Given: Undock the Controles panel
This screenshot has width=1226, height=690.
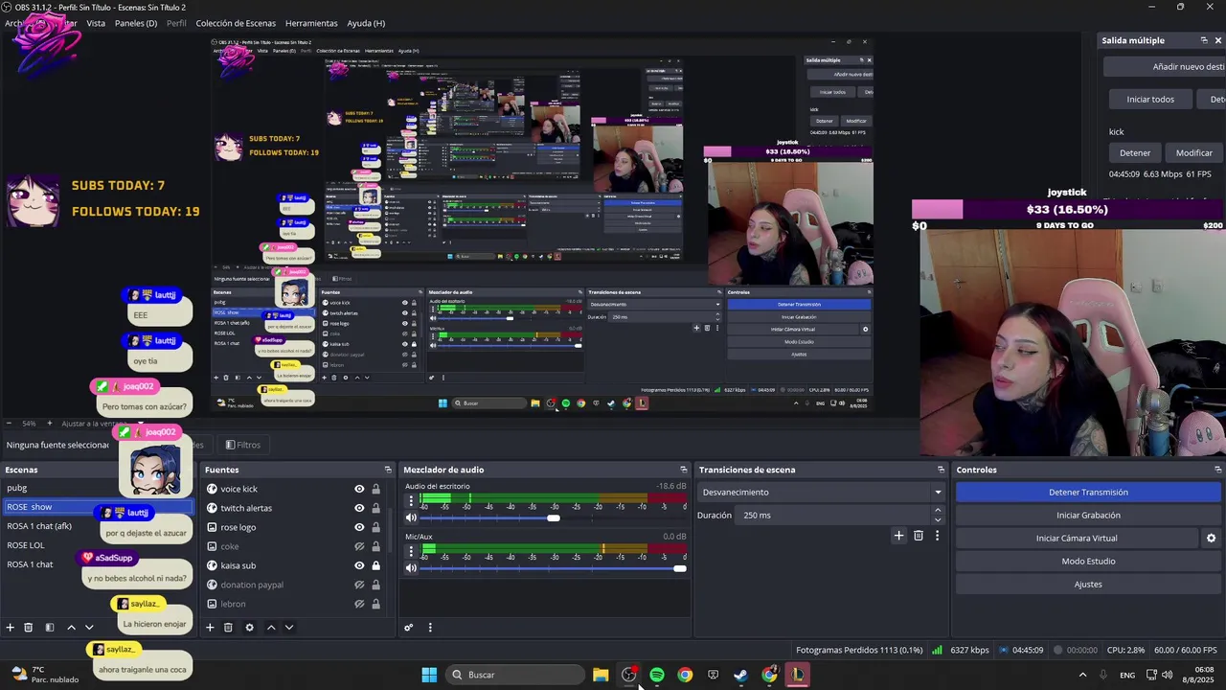Looking at the screenshot, I should (x=1218, y=470).
